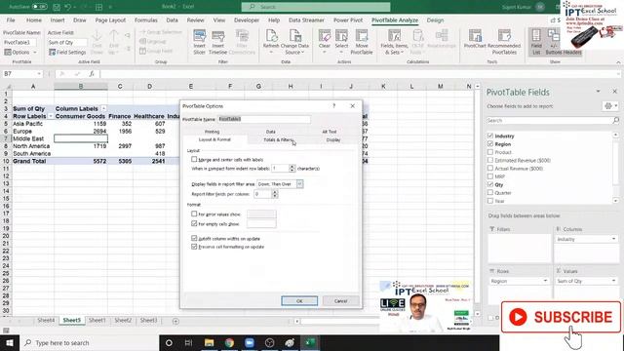624x351 pixels.
Task: Click the Windows taskbar search box
Action: (x=89, y=342)
